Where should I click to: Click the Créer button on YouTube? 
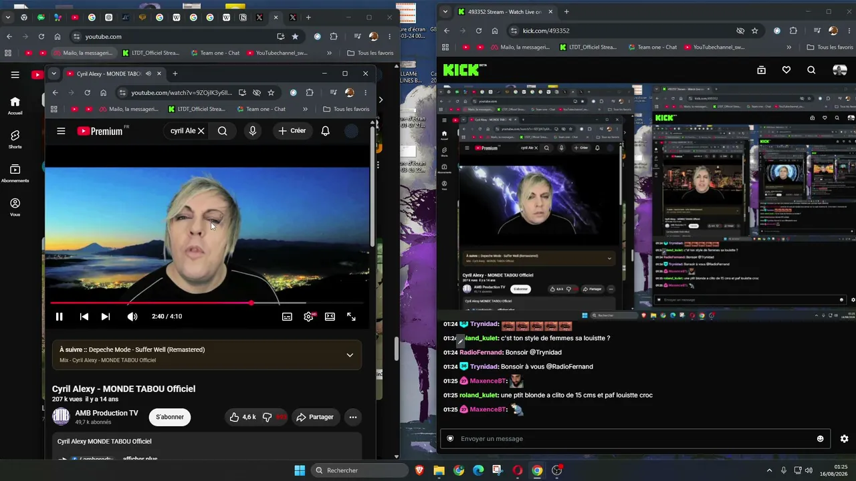(x=292, y=131)
